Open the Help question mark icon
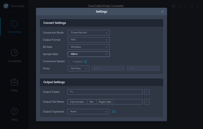Image resolution: width=203 pixels, height=129 pixels. coord(14,111)
